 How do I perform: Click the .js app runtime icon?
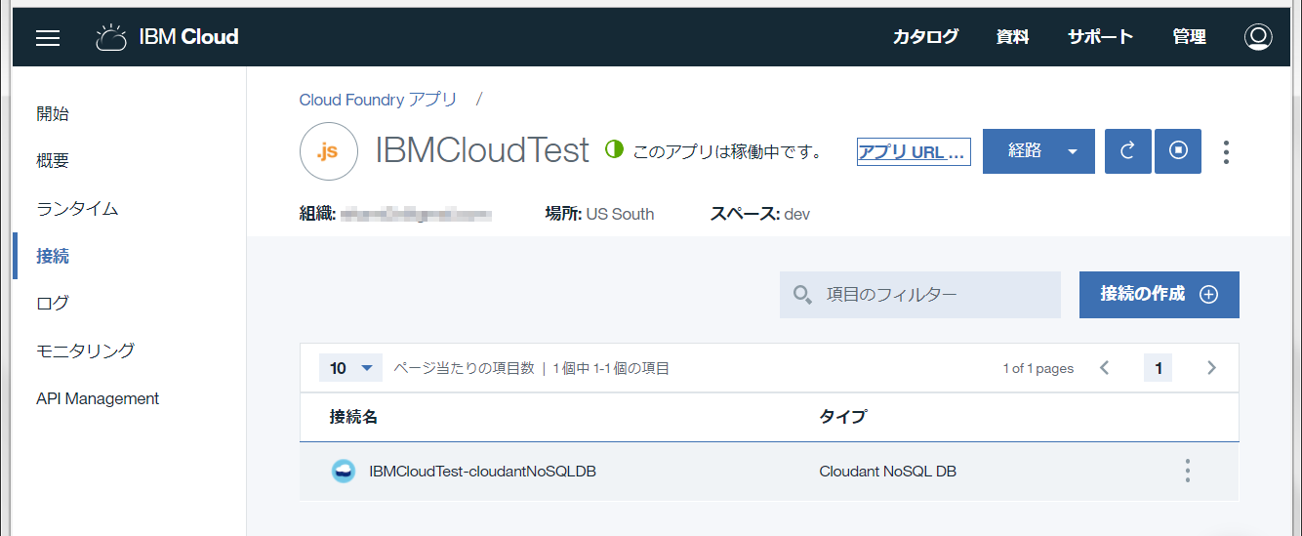tap(329, 151)
